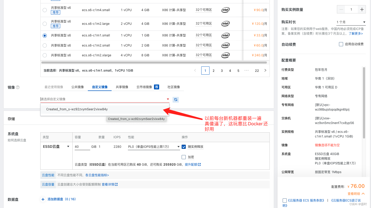371x208 pixels.
Task: Click the Intel logo in ecs.s6-c1m2.xlarge row
Action: coord(225,55)
